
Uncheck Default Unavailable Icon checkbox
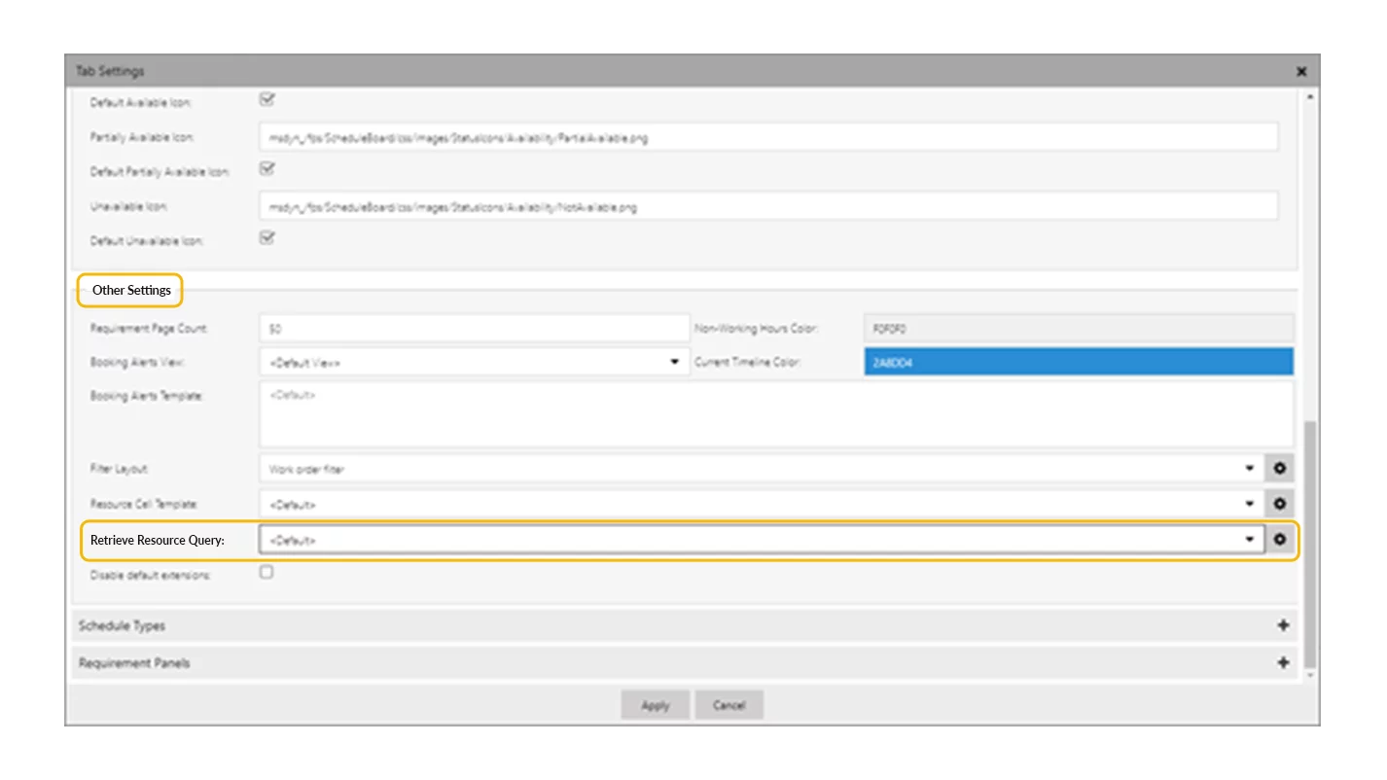[x=267, y=237]
